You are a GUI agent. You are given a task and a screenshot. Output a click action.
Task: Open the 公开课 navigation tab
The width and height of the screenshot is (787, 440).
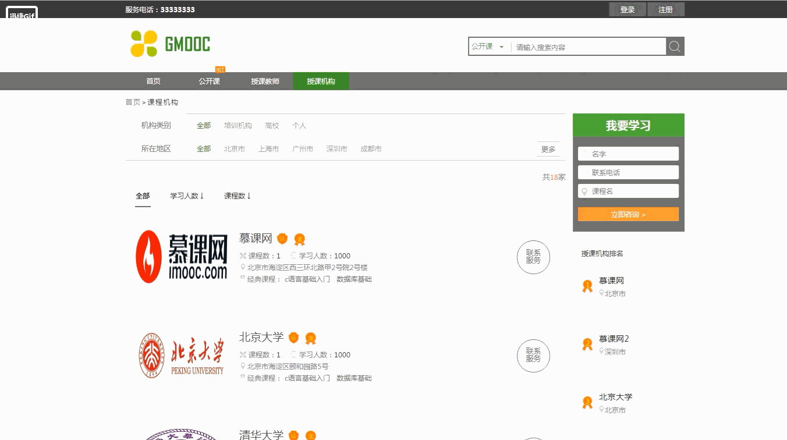209,81
